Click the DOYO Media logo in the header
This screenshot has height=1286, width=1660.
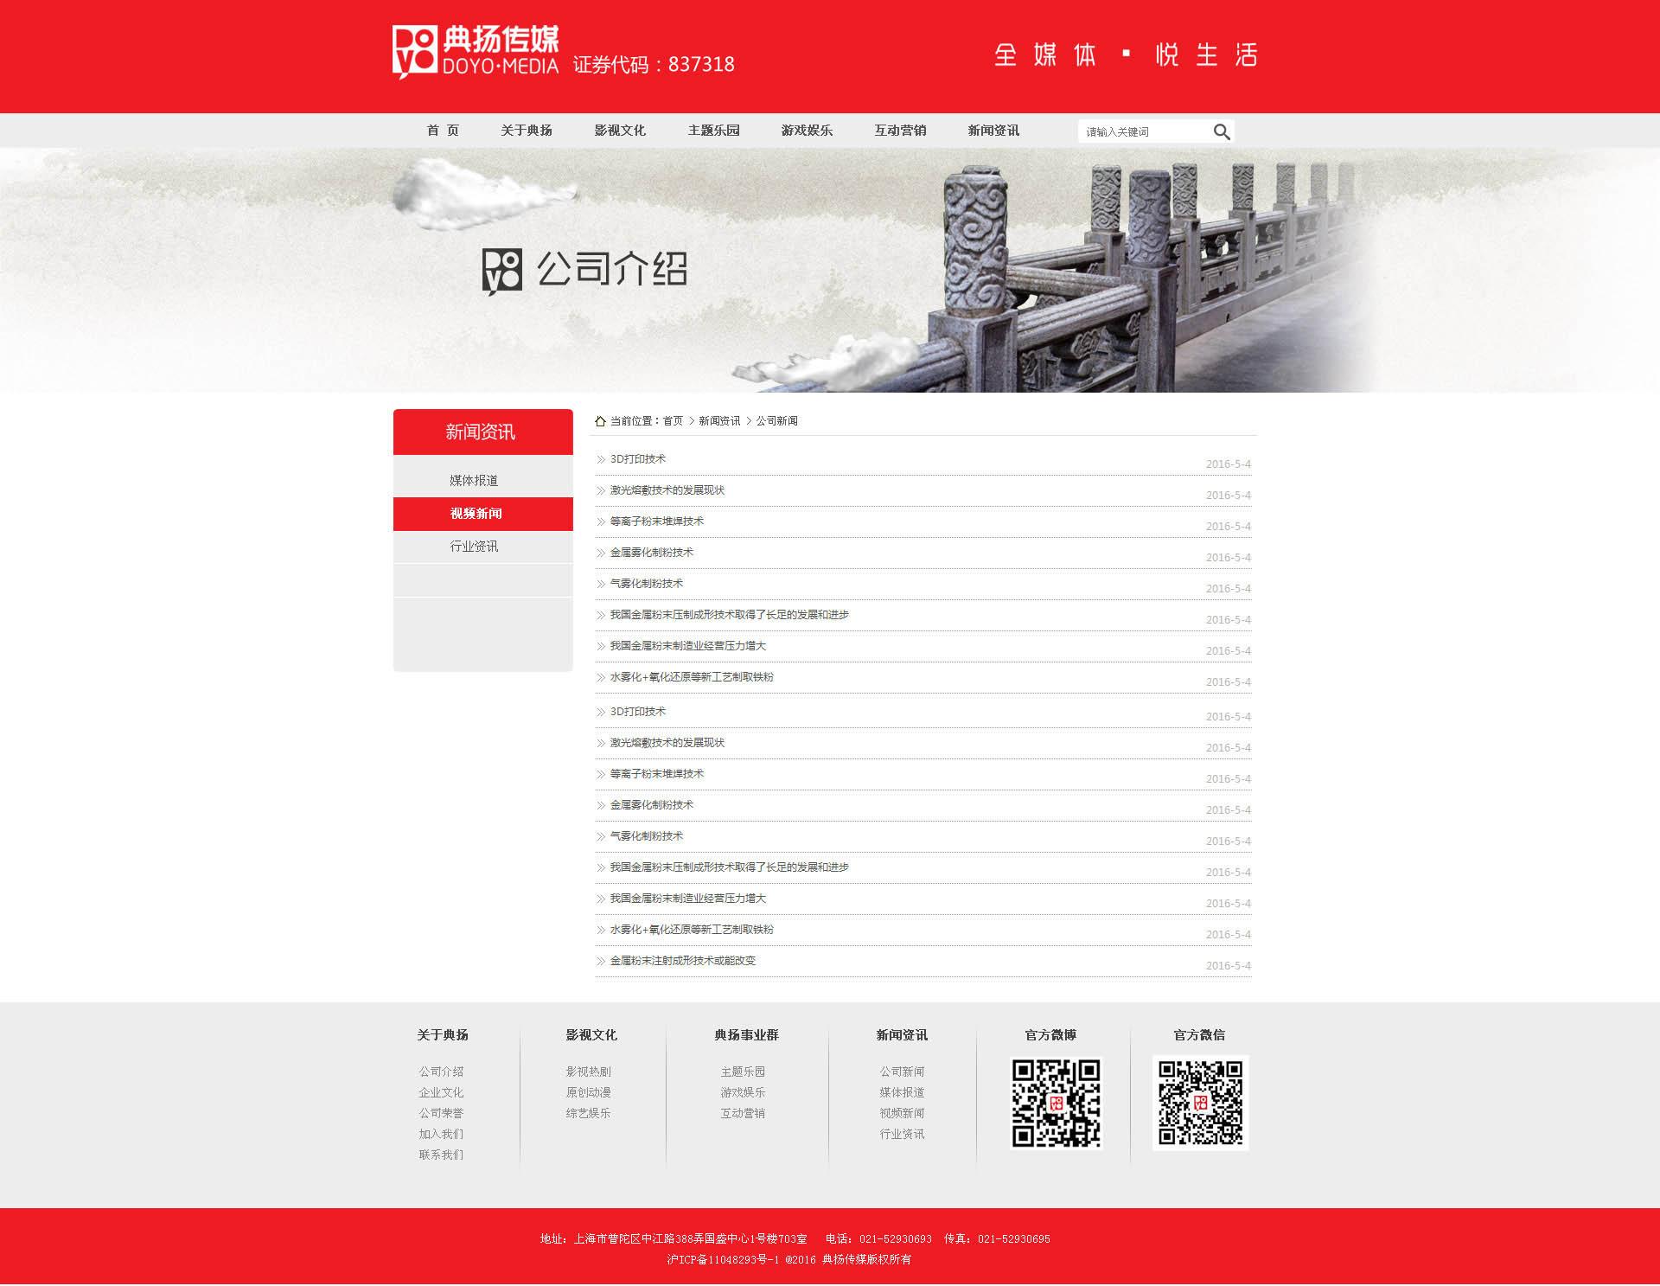pos(476,52)
